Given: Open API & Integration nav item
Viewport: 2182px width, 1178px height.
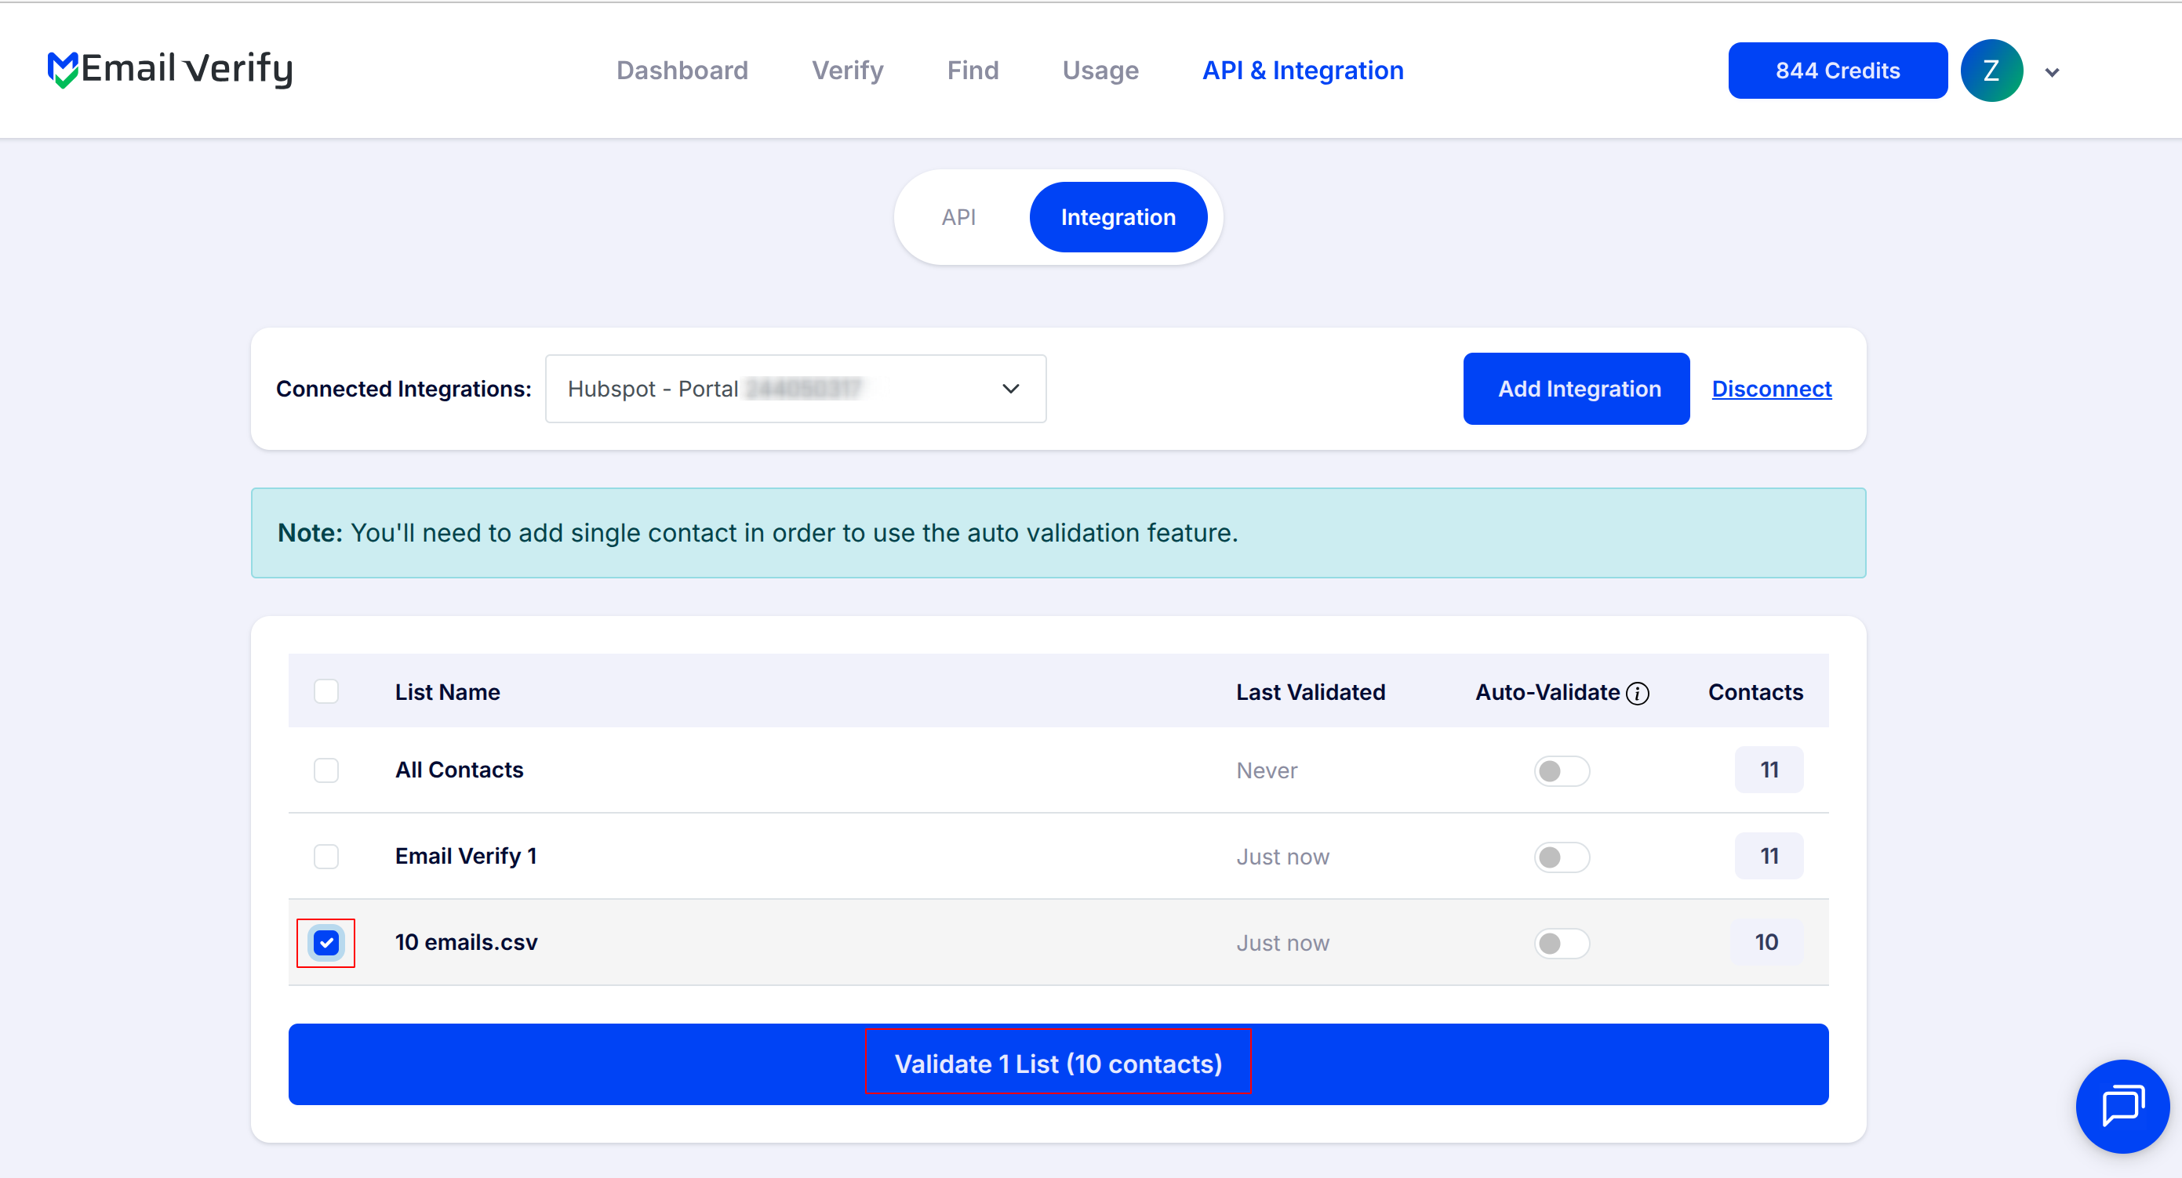Looking at the screenshot, I should coord(1303,71).
